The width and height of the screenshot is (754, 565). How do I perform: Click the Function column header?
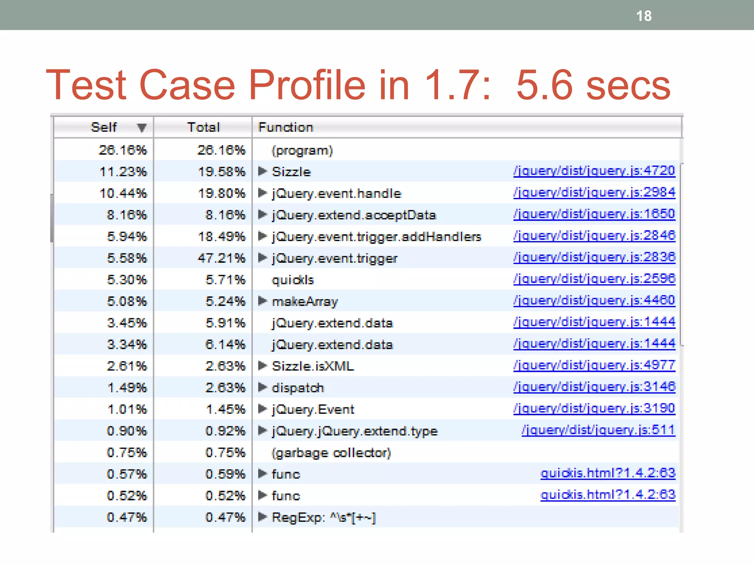[x=286, y=127]
